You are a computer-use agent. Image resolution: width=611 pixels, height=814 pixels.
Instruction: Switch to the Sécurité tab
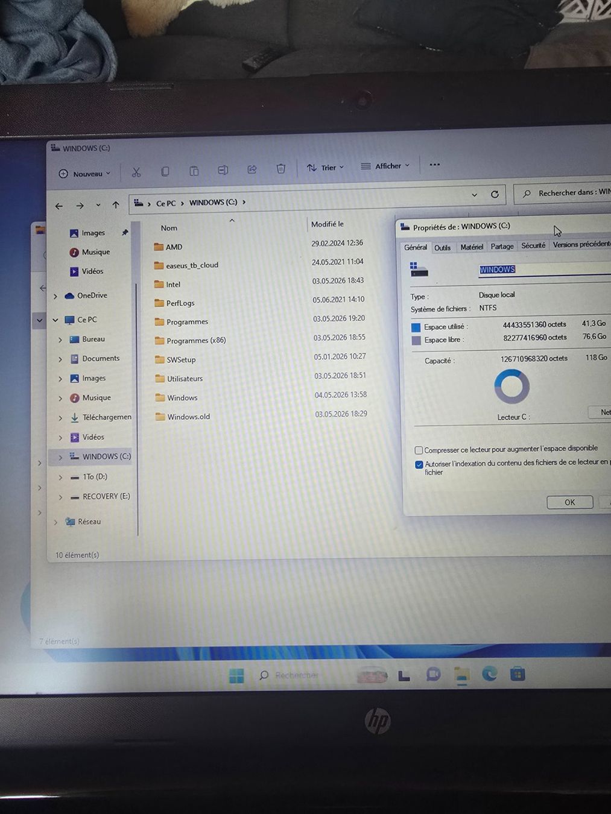[533, 245]
